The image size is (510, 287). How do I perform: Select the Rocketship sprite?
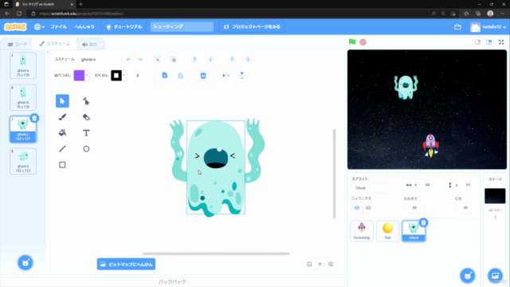click(361, 230)
